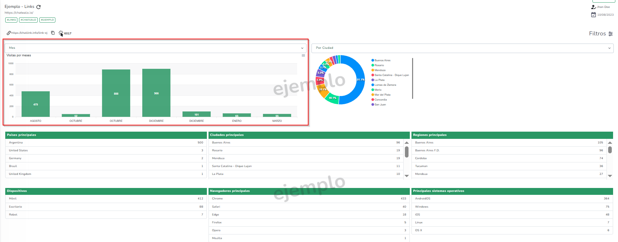Open the https://chatealo.io/ link
The height and width of the screenshot is (242, 618).
pos(19,13)
